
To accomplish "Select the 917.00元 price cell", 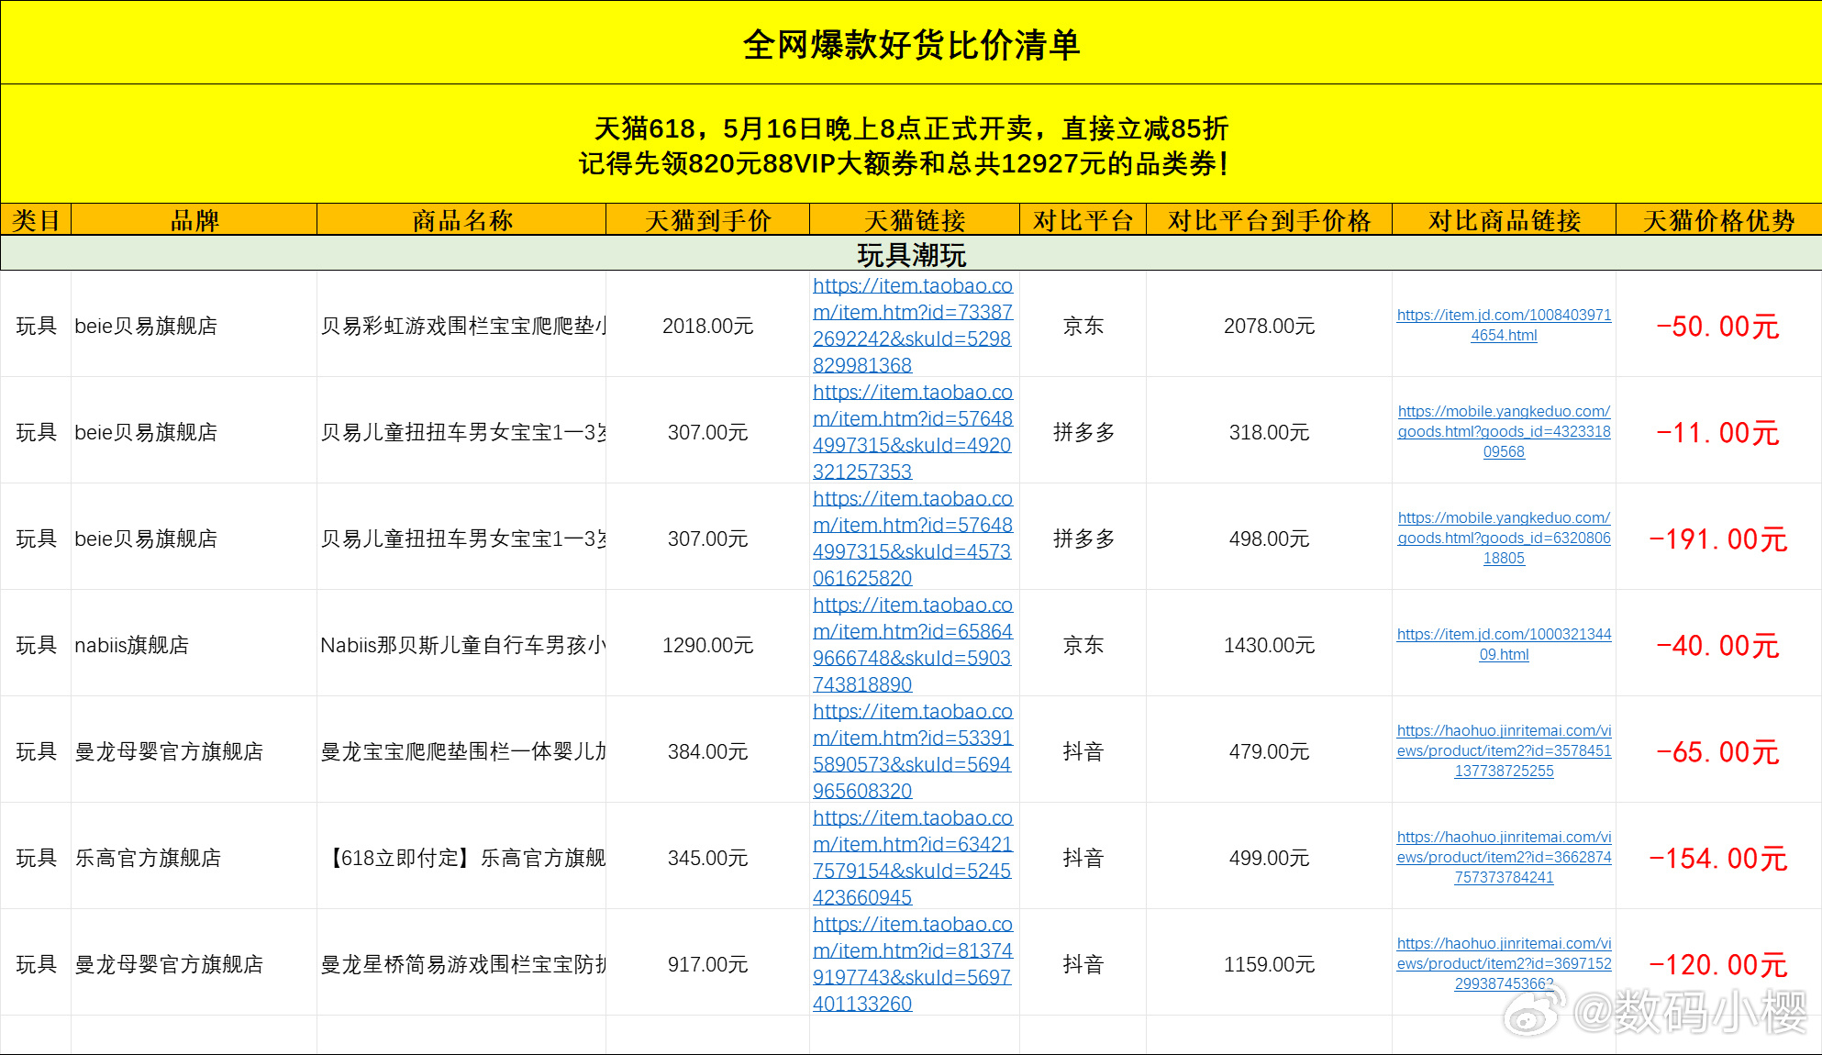I will click(x=707, y=964).
